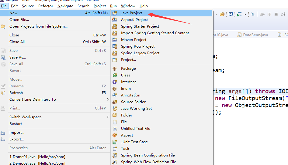The height and width of the screenshot is (165, 288).
Task: Open the Edit menu
Action: (x=14, y=6)
